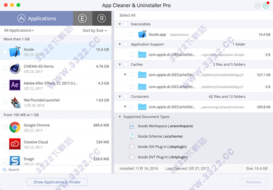273x190 pixels.
Task: Open the Sort by Size dropdown
Action: coord(95,30)
